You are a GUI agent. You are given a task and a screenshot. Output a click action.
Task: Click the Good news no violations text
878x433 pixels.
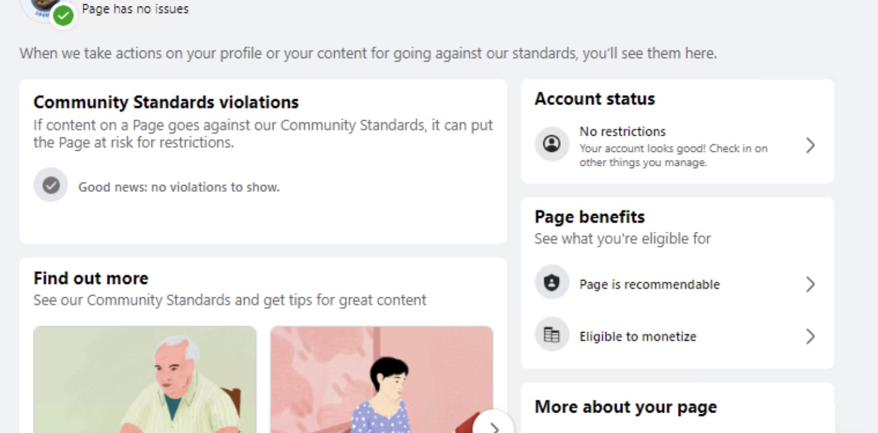(x=179, y=187)
